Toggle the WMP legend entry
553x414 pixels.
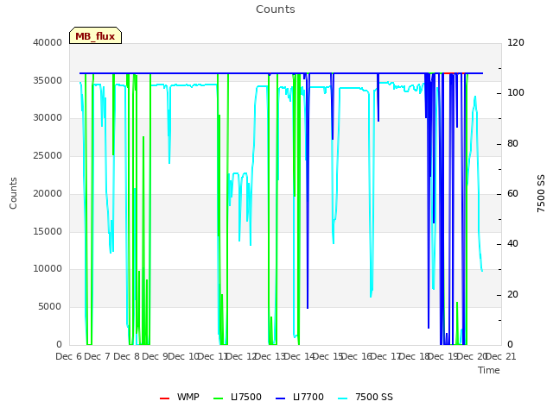click(x=180, y=397)
